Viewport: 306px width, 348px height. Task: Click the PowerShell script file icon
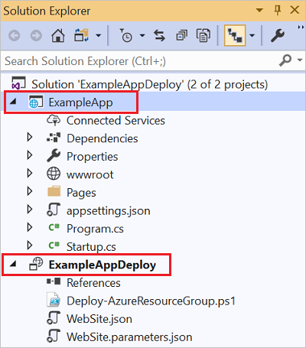click(x=54, y=300)
